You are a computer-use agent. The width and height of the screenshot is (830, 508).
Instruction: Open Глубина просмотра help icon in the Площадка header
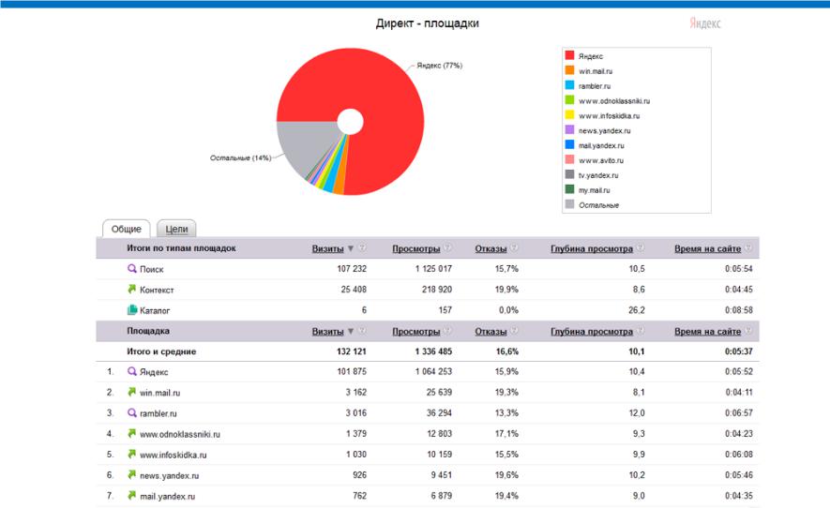641,331
